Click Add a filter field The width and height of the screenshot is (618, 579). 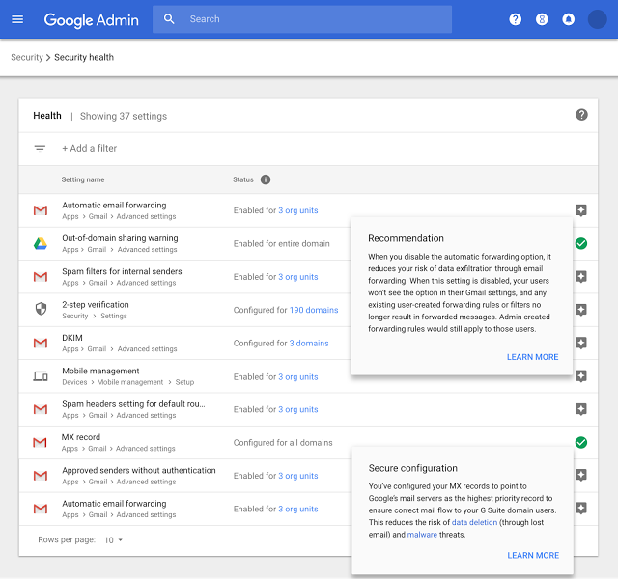pos(90,149)
